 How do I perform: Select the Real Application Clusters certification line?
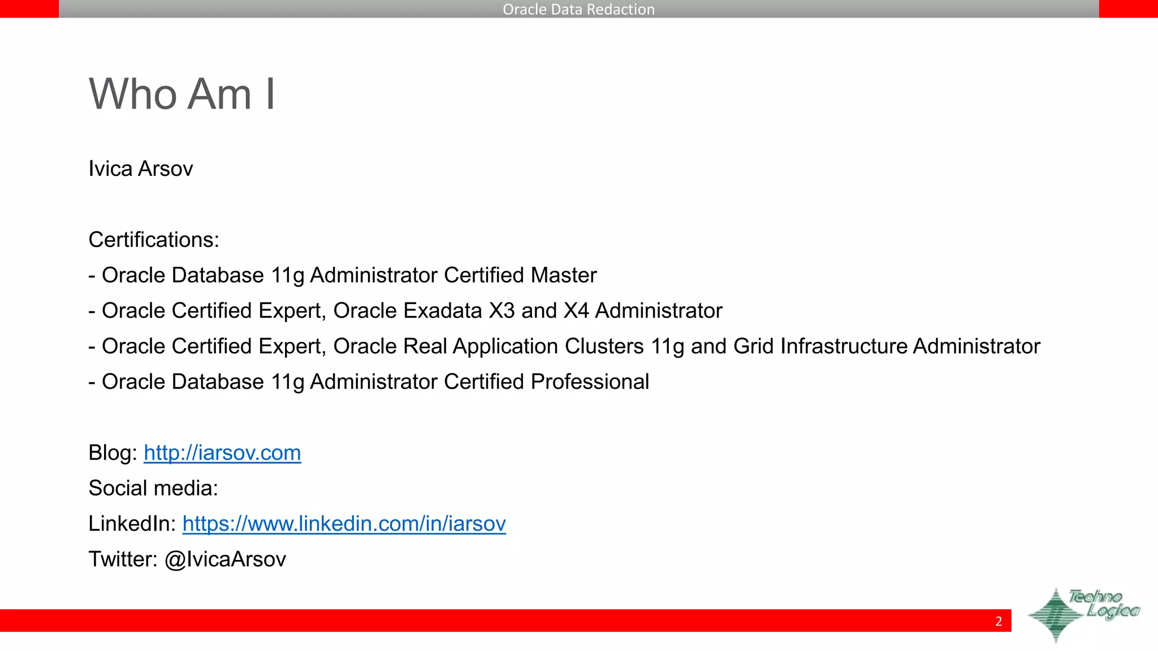click(x=564, y=346)
